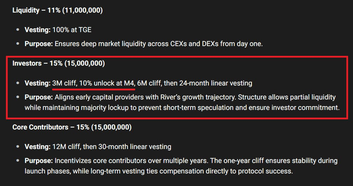Click the Purpose label under Core Contributors
Image resolution: width=353 pixels, height=186 pixels.
point(38,161)
